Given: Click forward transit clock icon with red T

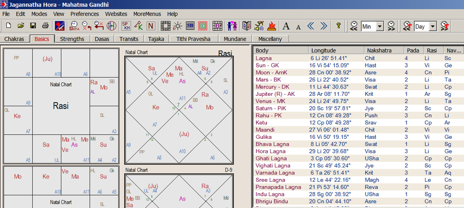Looking at the screenshot, I should pyautogui.click(x=445, y=26).
